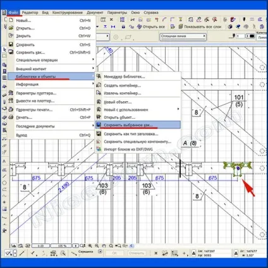This screenshot has height=268, width=268.
Task: Select the Marquee tool in the toolbox
Action: tap(4, 56)
